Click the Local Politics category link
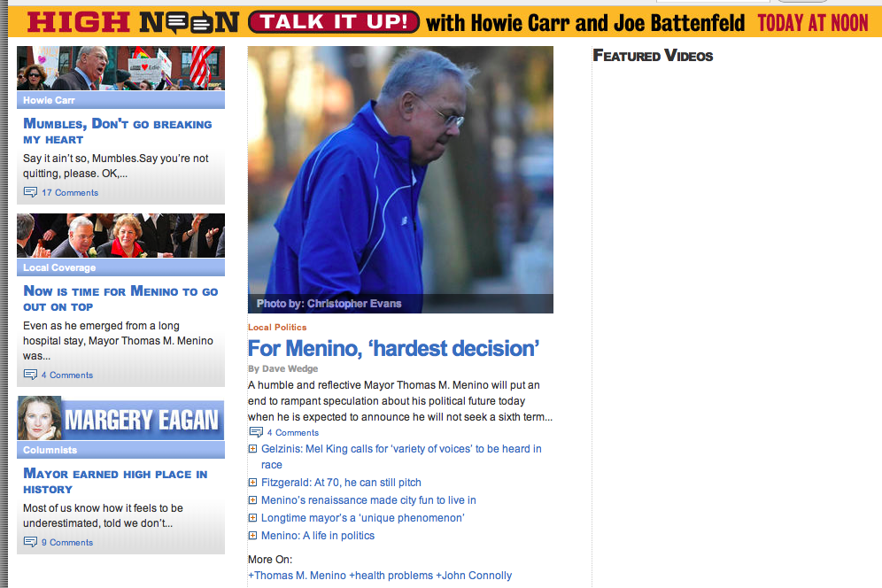Screen dimensions: 882x588 (277, 328)
